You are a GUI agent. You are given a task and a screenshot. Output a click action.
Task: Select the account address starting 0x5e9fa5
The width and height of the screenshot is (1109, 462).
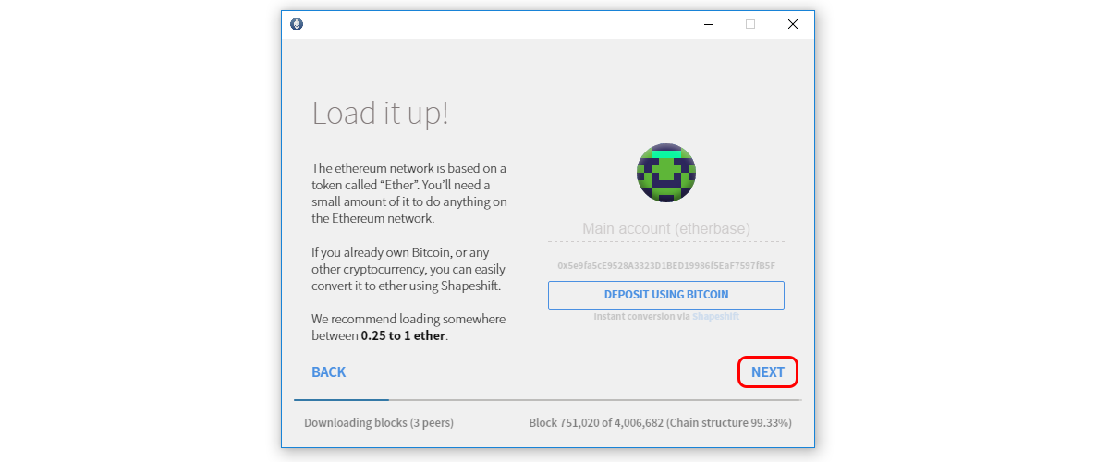click(666, 265)
